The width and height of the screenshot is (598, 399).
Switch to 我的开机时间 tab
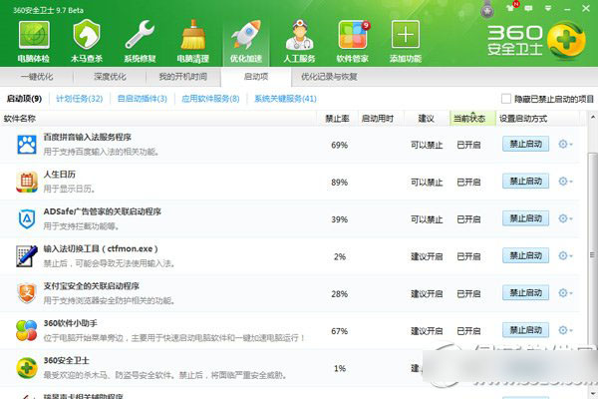click(183, 77)
